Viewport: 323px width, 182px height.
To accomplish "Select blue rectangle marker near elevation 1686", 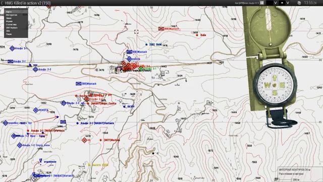I will [63, 122].
